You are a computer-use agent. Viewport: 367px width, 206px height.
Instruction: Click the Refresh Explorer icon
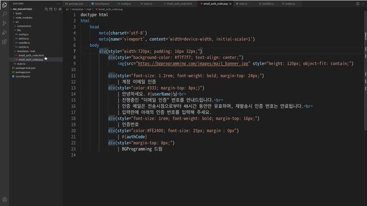click(56, 9)
